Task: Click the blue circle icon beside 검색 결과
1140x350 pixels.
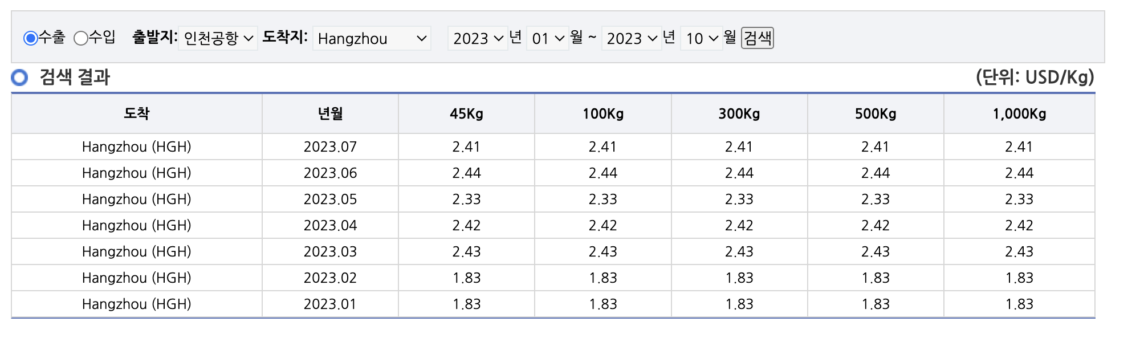Action: [19, 77]
